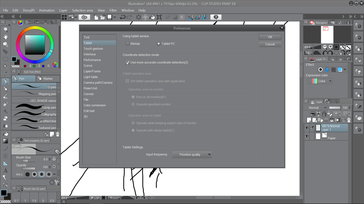
Task: Select the Wintab radio button
Action: pos(127,43)
